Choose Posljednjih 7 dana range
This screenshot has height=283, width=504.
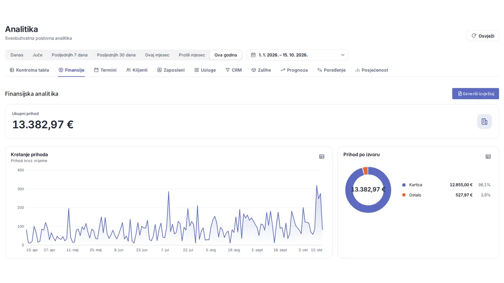tap(70, 55)
